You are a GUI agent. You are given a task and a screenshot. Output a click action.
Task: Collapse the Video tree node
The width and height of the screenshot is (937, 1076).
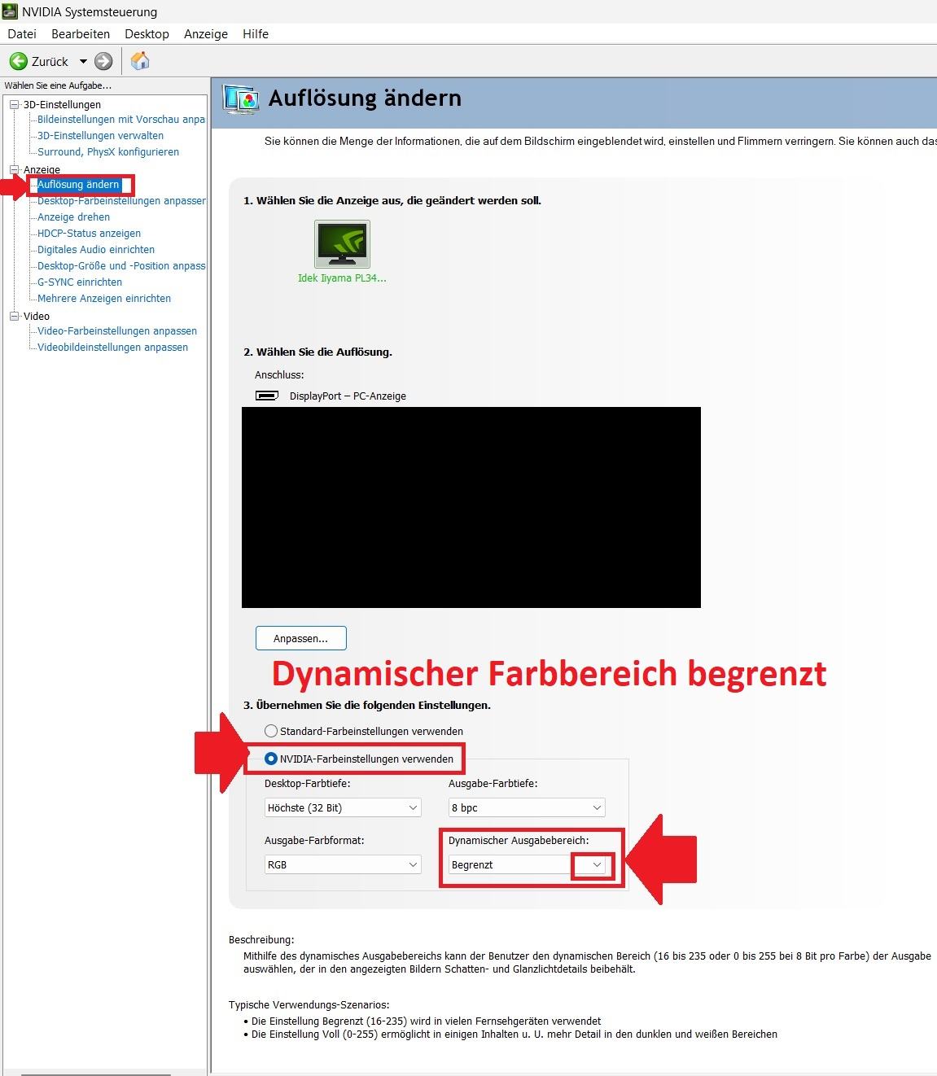pyautogui.click(x=14, y=316)
